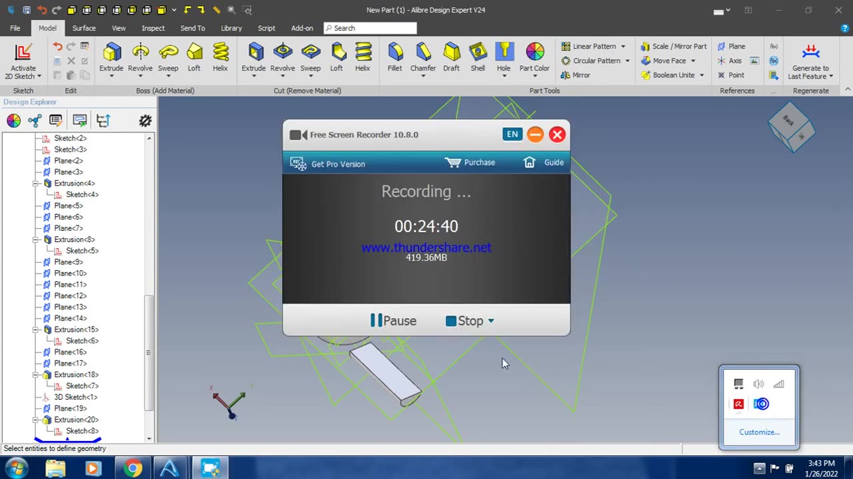Open Google Chrome from the taskbar
Screen dimensions: 853x479
pos(133,468)
